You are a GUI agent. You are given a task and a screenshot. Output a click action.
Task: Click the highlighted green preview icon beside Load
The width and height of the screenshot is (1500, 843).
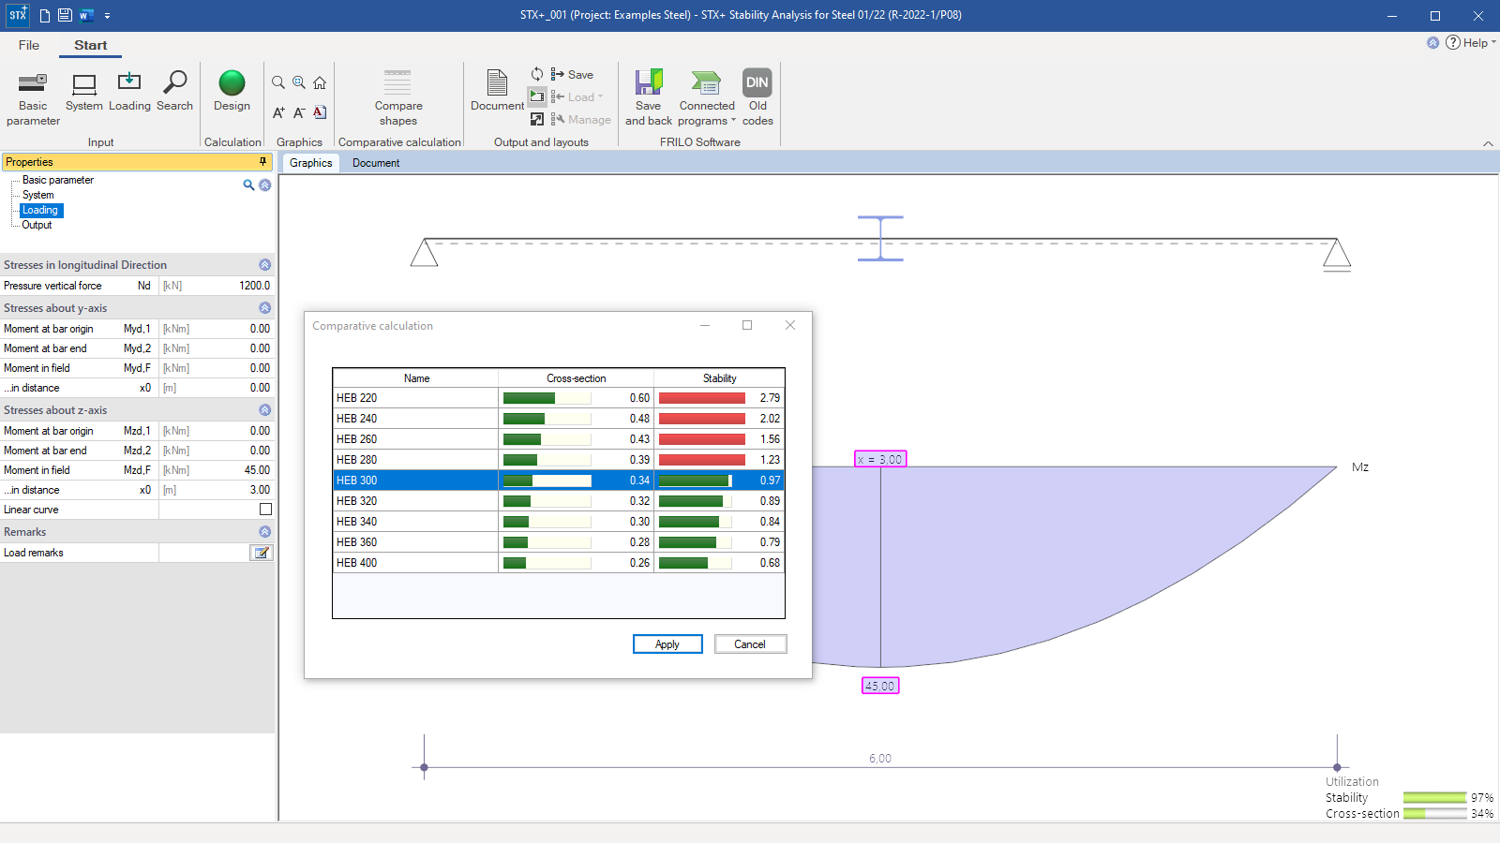point(537,96)
